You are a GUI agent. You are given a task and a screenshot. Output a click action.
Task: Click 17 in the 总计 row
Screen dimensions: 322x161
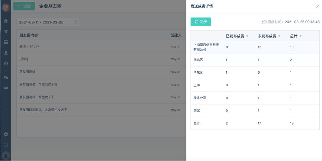[x=260, y=123]
